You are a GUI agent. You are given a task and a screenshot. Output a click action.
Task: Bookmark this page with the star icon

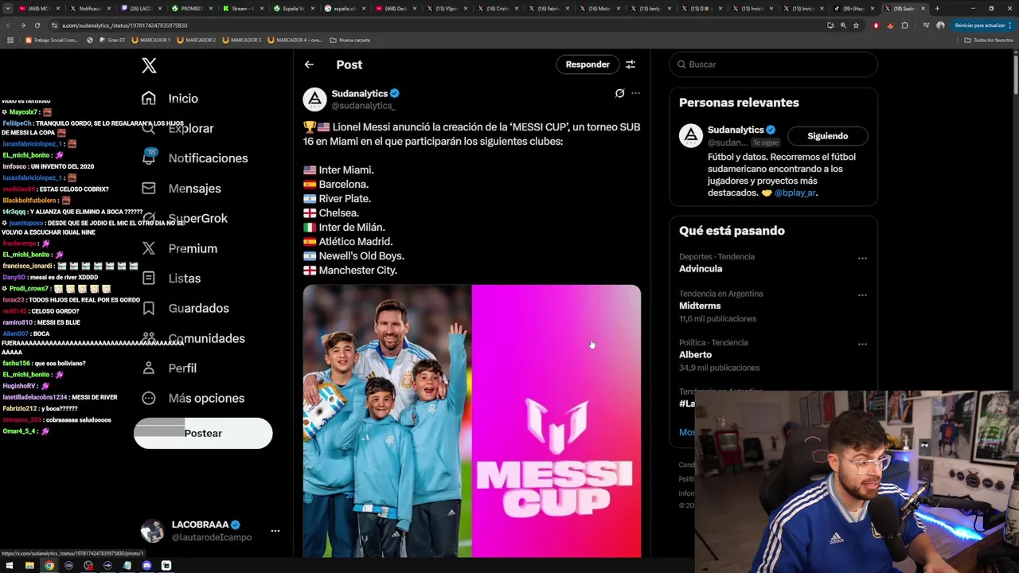pos(856,25)
